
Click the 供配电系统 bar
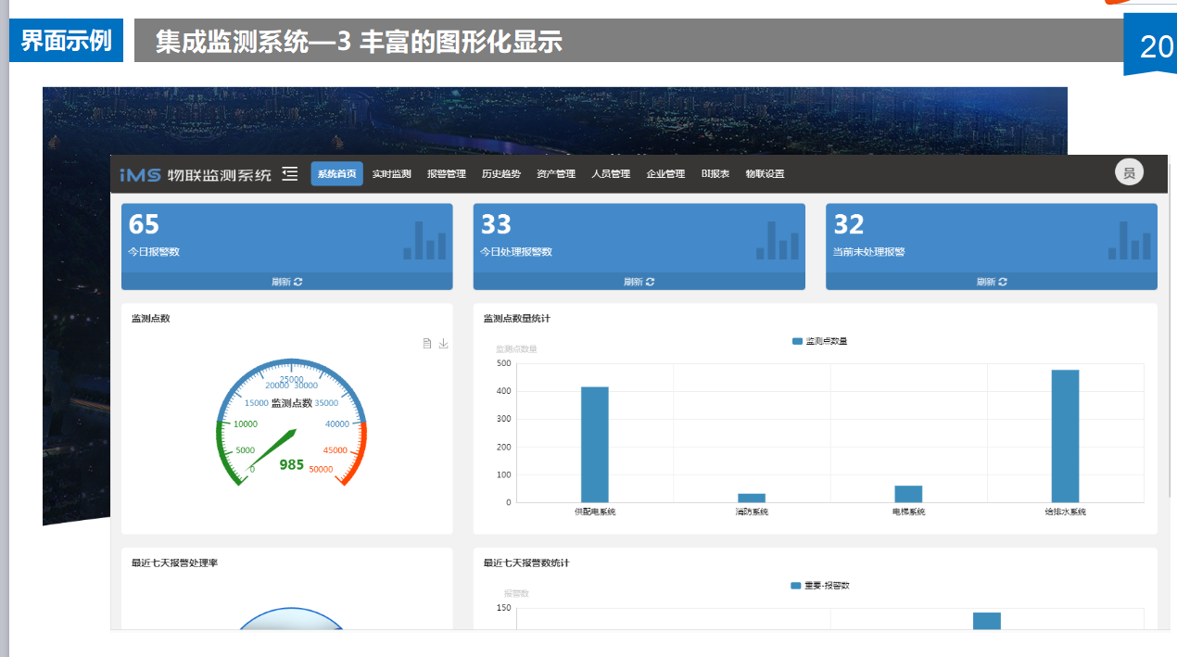point(595,445)
